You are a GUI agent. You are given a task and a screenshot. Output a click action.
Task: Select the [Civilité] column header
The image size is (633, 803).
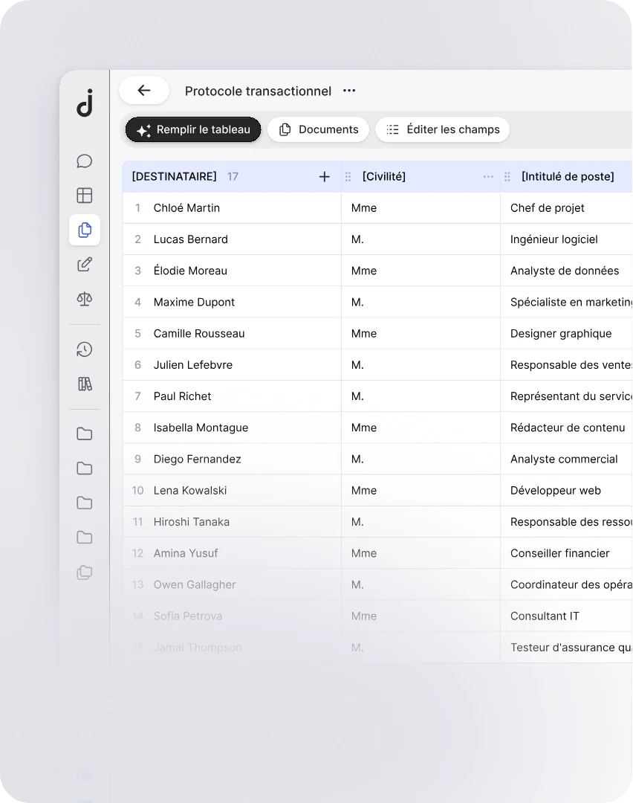pos(421,177)
